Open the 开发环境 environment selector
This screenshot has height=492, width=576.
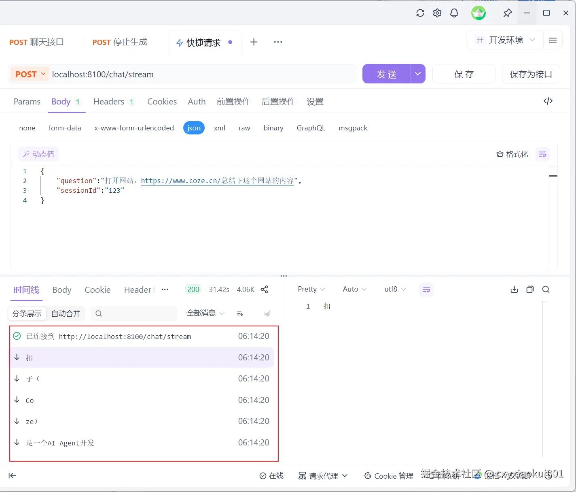click(505, 40)
